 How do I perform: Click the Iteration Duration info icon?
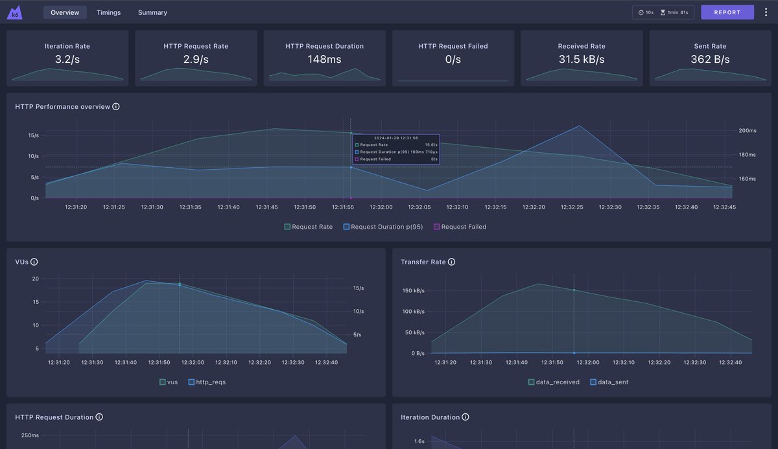point(466,418)
